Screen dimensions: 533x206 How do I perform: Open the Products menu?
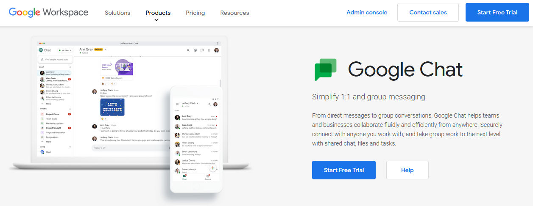158,13
